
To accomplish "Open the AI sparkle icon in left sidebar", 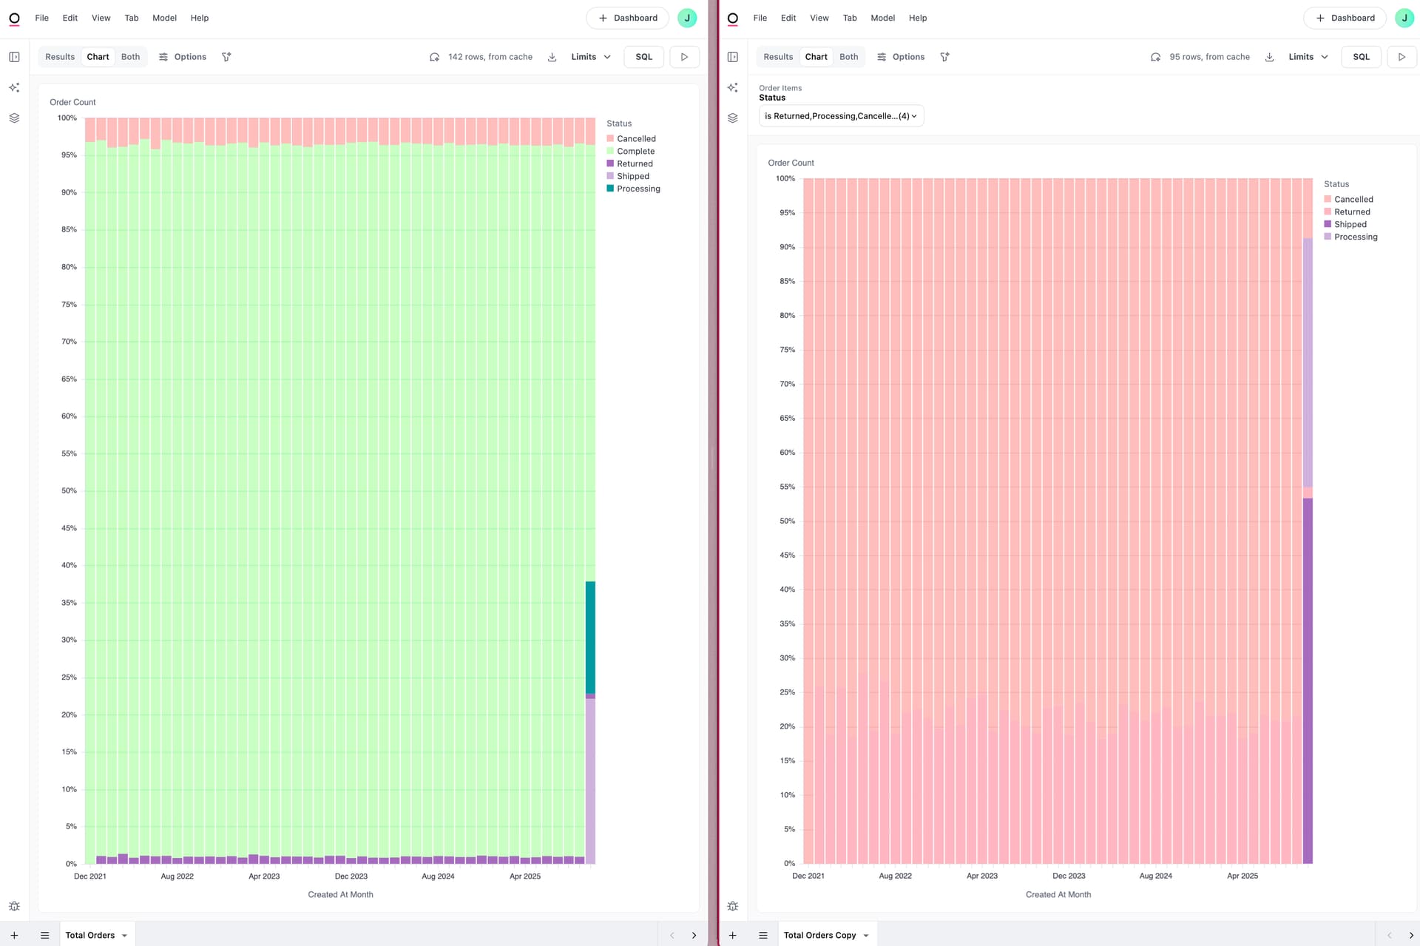I will [14, 87].
